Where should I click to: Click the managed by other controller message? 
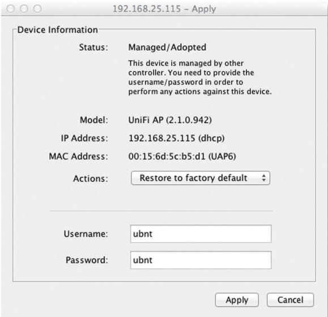(200, 77)
